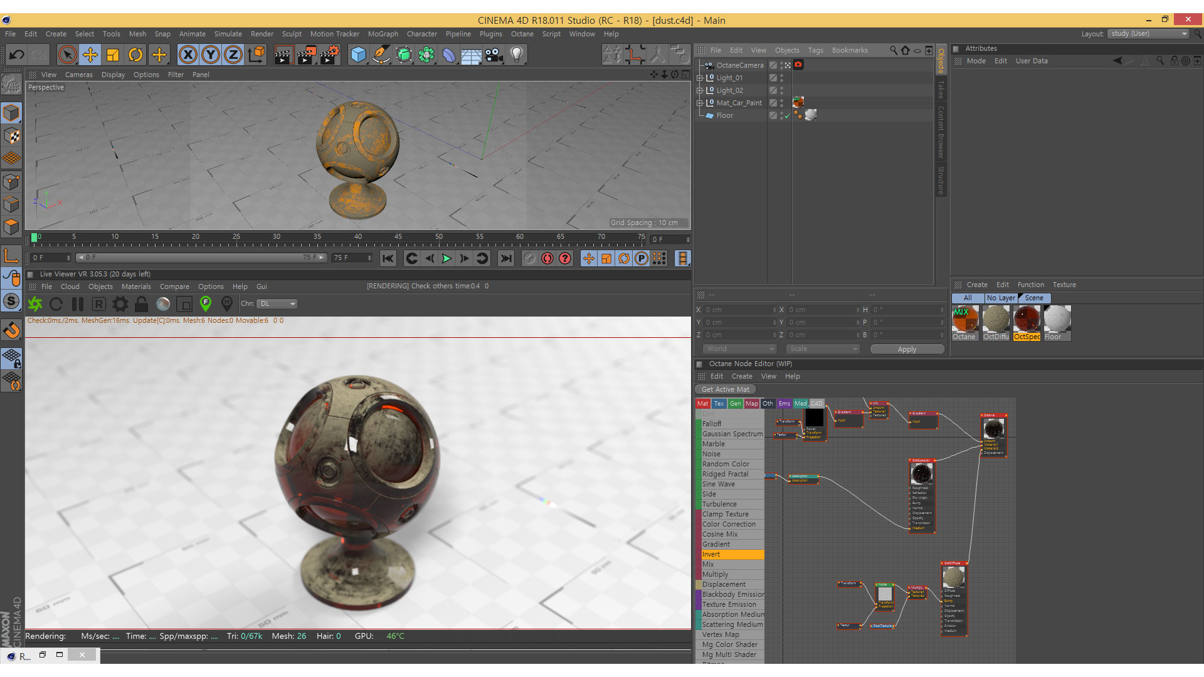
Task: Open Octane settings gear
Action: [x=120, y=304]
